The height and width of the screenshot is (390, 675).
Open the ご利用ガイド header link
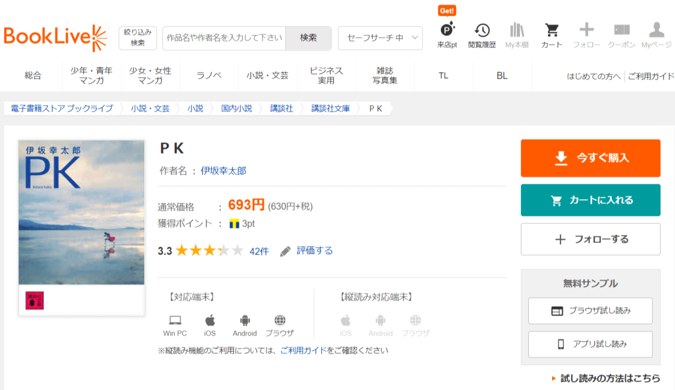pos(651,76)
